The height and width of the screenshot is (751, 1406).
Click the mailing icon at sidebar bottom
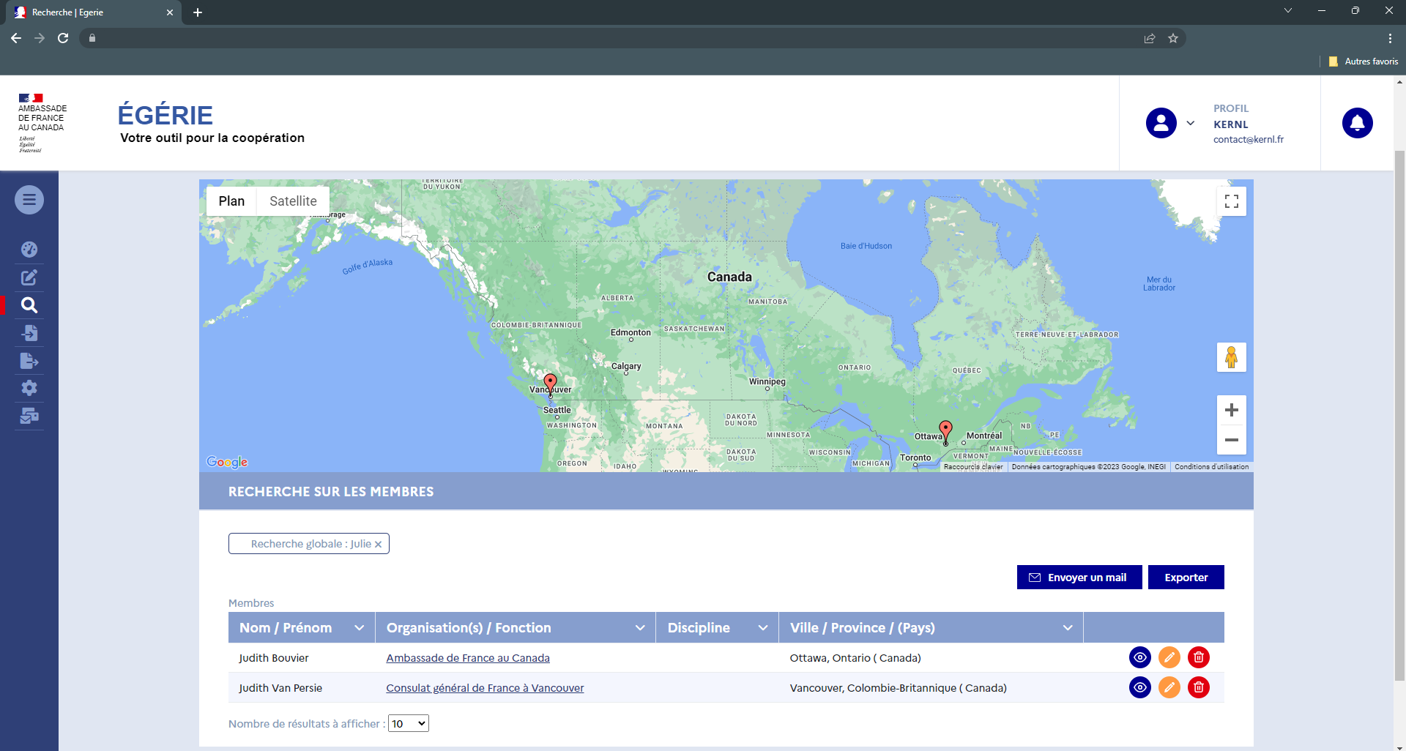(29, 416)
